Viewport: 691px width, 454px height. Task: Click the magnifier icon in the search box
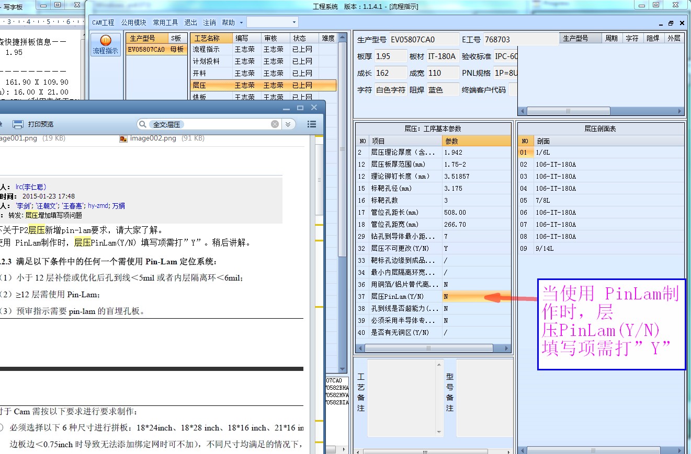142,124
